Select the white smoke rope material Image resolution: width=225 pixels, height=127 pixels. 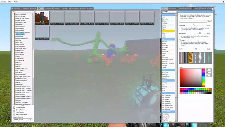[x=200, y=58]
